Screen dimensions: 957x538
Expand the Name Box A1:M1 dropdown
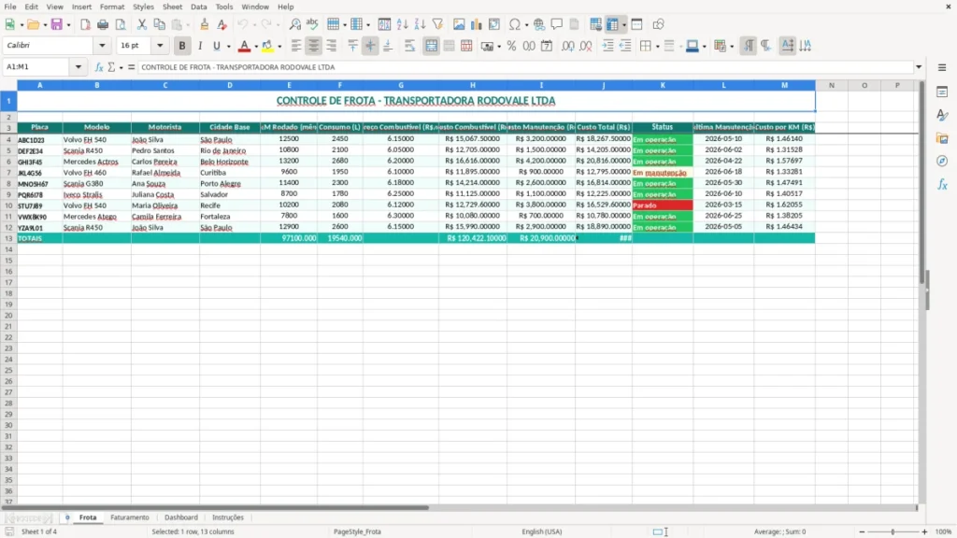coord(79,67)
